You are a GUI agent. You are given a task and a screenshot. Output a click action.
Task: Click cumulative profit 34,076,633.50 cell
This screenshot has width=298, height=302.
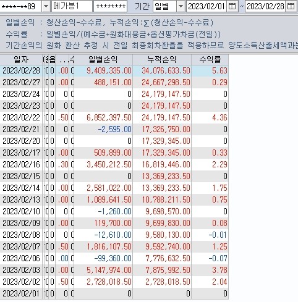166,71
